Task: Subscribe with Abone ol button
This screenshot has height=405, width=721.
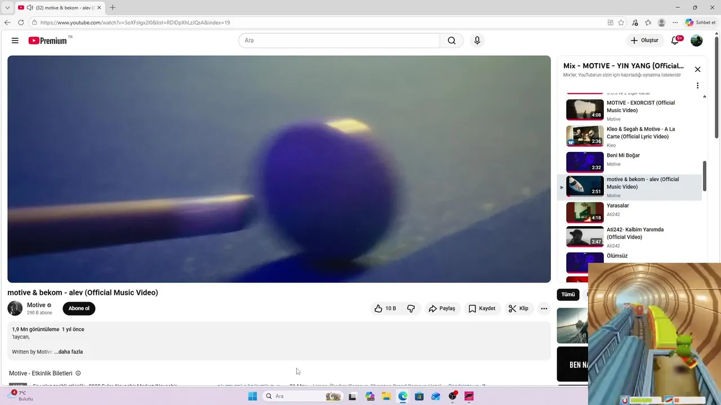Action: tap(79, 308)
